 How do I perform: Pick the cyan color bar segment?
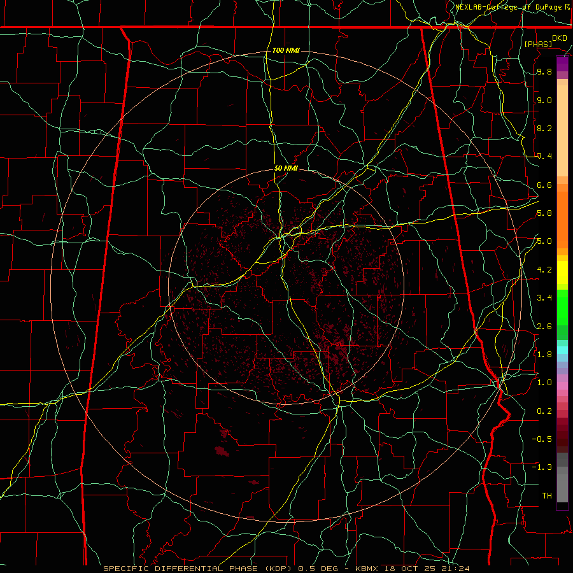562,350
